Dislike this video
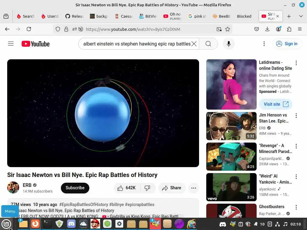Screen dimensions: 307x230 147,188
